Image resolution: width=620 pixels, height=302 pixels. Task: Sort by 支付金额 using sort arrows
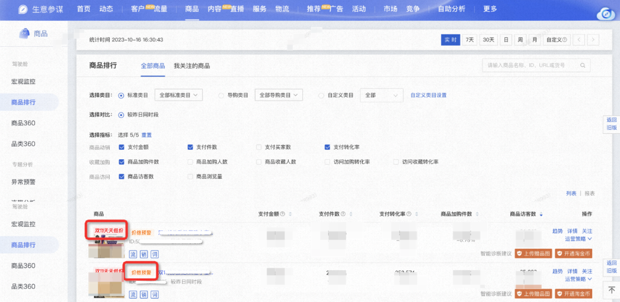[x=290, y=214]
